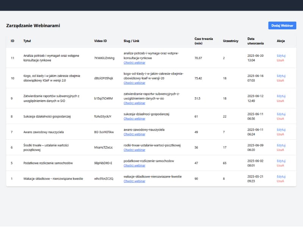Edit the KSeF webinar with ID 10
Image resolution: width=303 pixels, height=227 pixels.
(x=281, y=76)
